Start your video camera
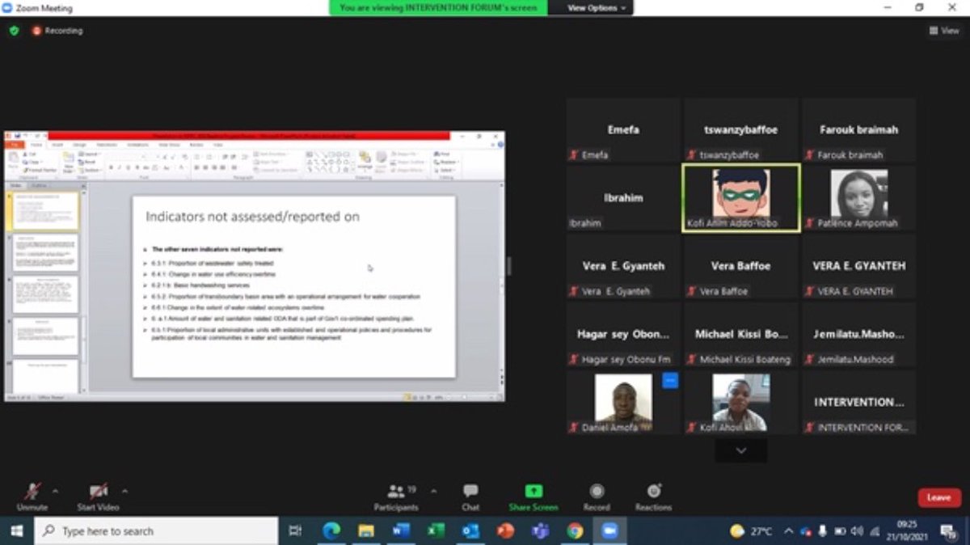The width and height of the screenshot is (970, 545). point(98,496)
